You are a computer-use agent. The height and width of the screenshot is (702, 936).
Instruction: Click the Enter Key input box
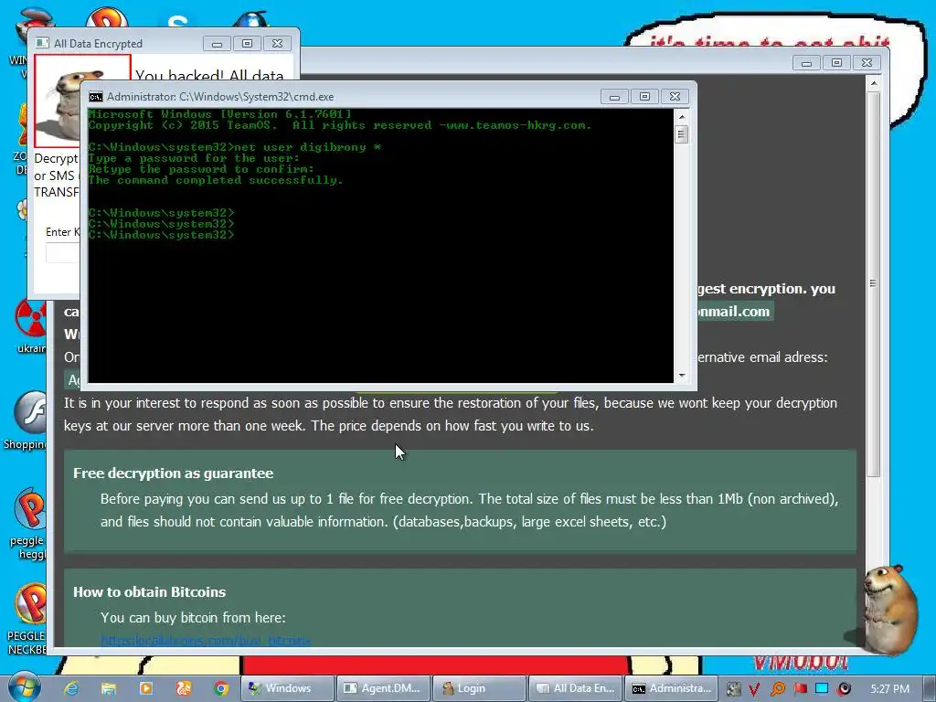[x=63, y=253]
